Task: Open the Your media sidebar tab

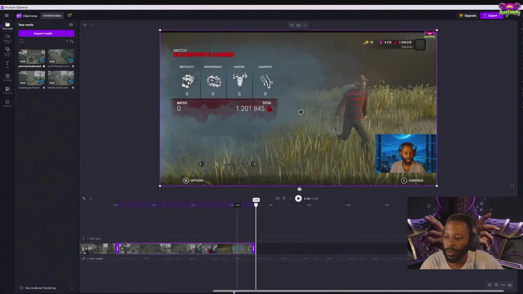Action: (x=7, y=26)
